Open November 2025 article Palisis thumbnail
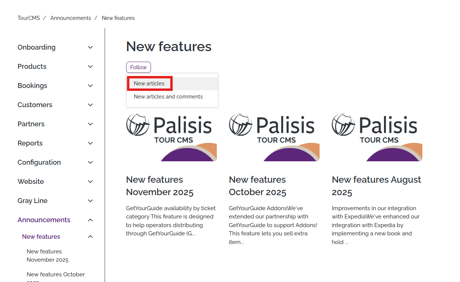 click(x=171, y=137)
